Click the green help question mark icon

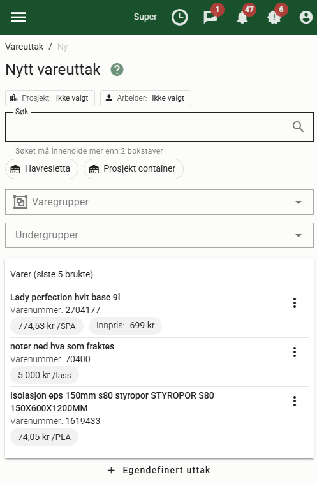click(x=117, y=70)
